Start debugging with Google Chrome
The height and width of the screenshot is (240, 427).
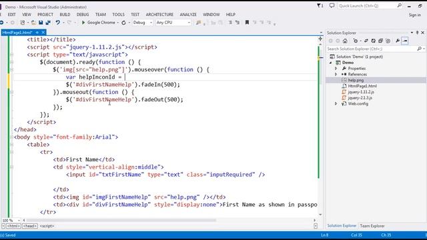click(98, 23)
